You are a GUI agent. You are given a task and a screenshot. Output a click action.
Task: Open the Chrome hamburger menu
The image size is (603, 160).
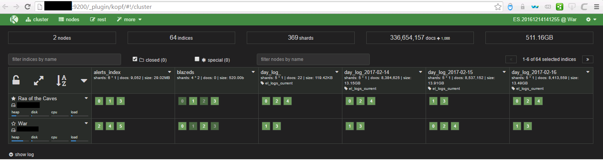pos(596,7)
